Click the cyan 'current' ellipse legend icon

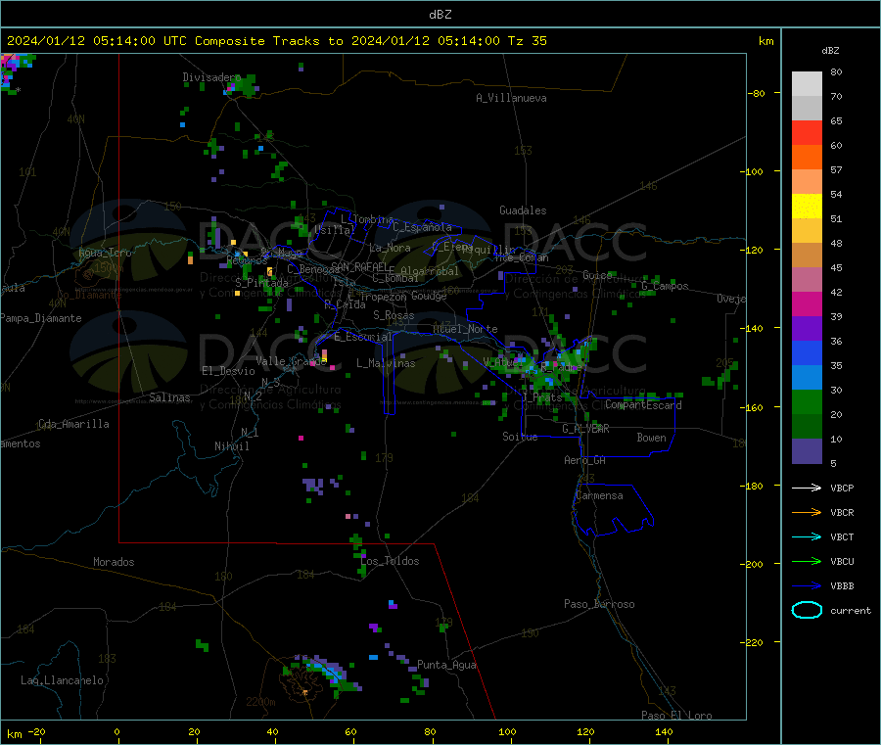click(807, 610)
